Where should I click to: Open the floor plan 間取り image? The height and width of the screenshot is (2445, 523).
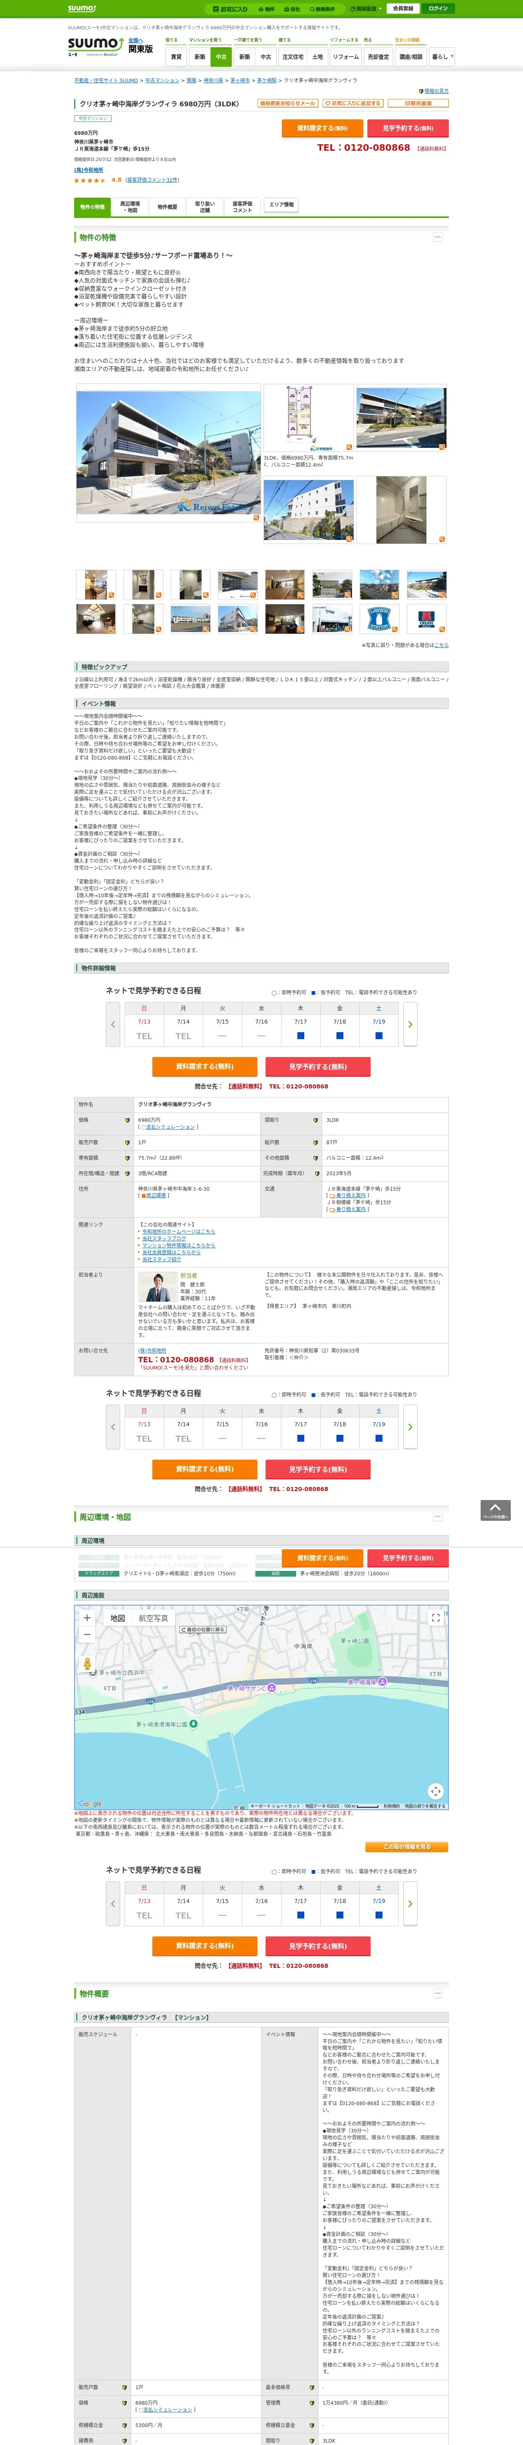pos(308,419)
